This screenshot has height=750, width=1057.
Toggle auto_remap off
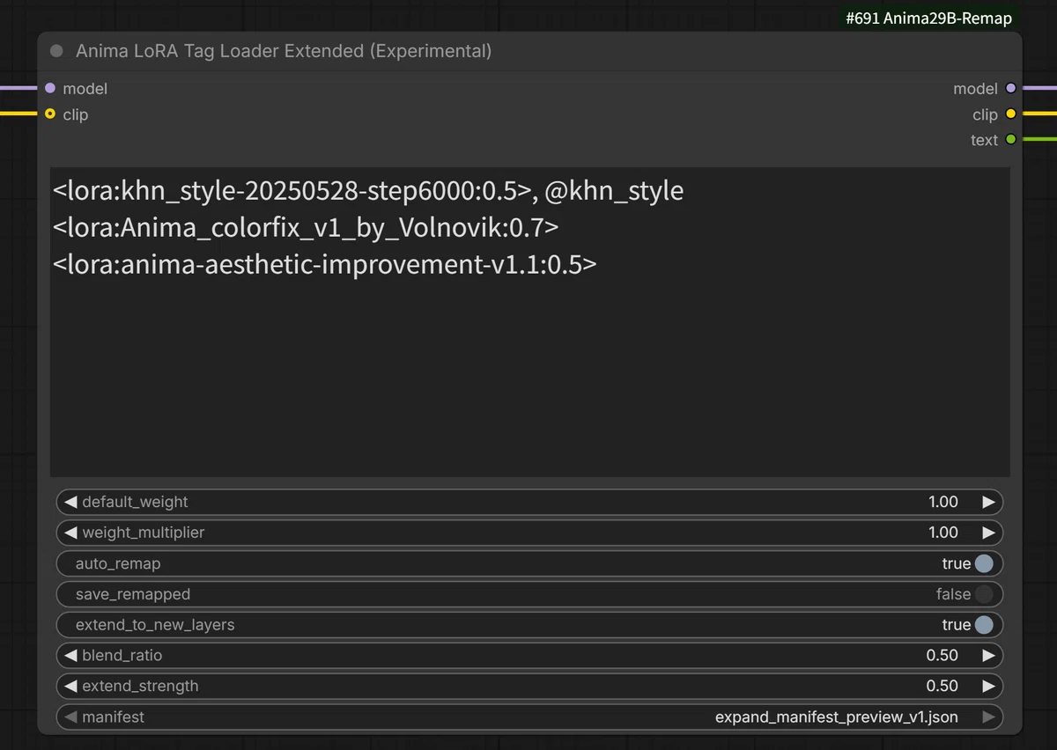point(984,563)
